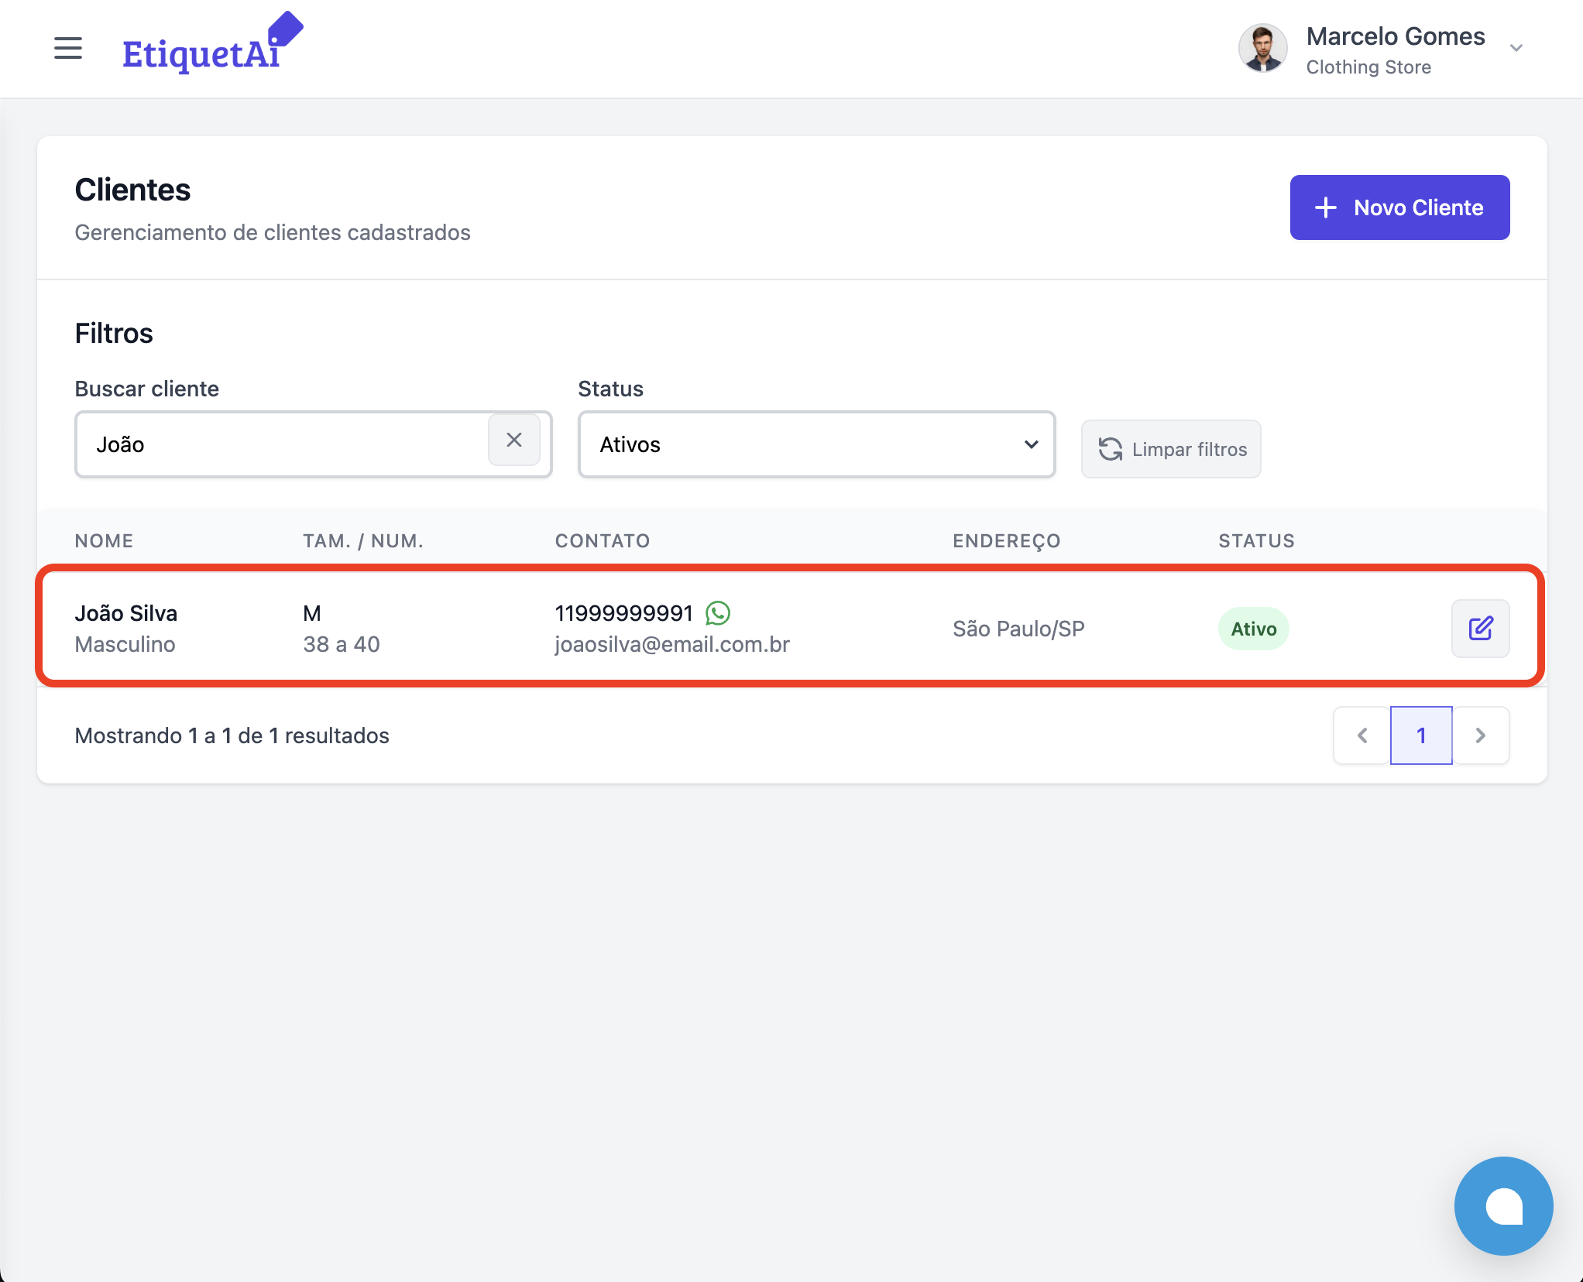
Task: Open the chat support bubble
Action: 1502,1205
